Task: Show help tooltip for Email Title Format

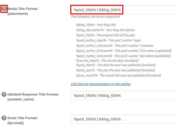Action: point(4,118)
